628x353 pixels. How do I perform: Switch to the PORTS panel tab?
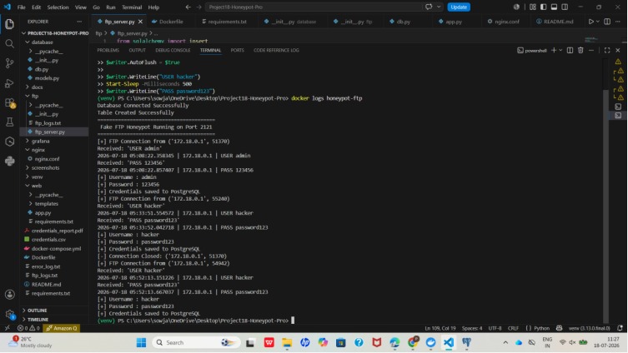click(x=238, y=51)
